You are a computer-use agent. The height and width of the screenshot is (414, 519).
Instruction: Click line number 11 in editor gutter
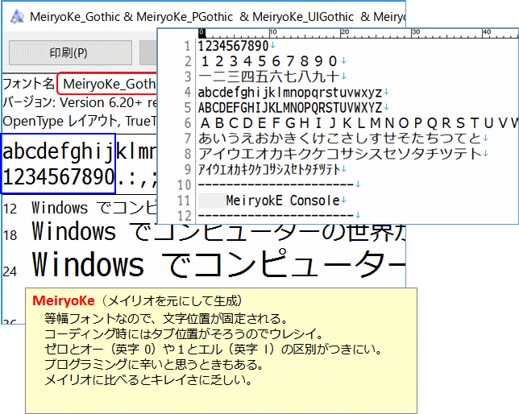[184, 201]
